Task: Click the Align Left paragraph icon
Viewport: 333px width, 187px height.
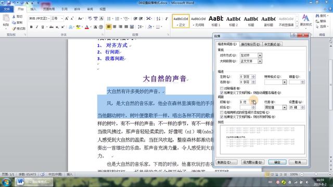Action: (109, 26)
